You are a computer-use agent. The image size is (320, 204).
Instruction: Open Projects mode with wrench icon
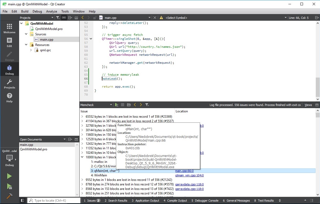point(9,83)
